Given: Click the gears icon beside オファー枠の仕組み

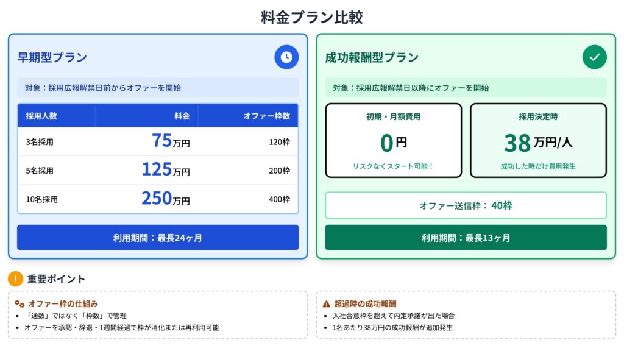Looking at the screenshot, I should click(x=19, y=303).
